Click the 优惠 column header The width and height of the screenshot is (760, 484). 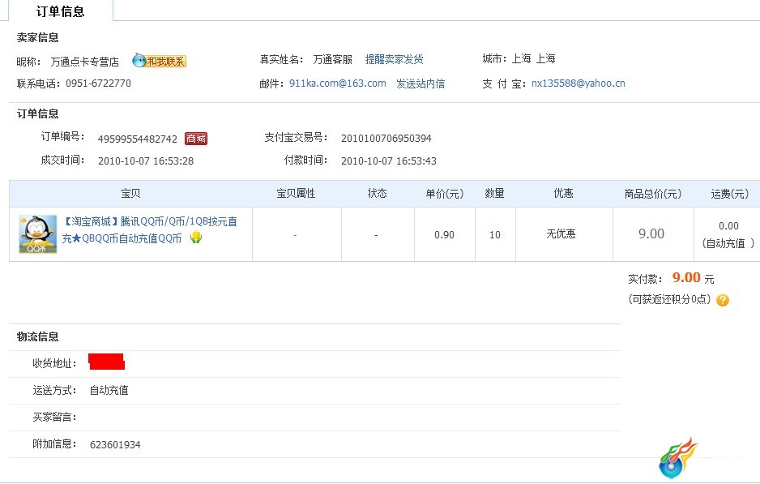click(564, 194)
